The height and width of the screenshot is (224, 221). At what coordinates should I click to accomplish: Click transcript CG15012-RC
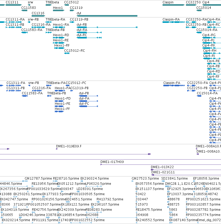[x=67, y=53]
